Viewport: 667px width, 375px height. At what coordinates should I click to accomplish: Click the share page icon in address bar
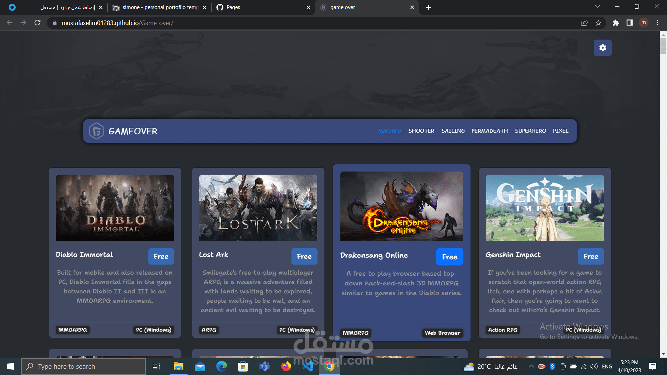pos(584,23)
